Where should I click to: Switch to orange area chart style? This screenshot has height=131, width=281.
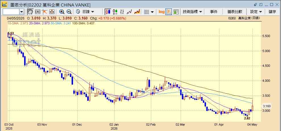click(137, 12)
